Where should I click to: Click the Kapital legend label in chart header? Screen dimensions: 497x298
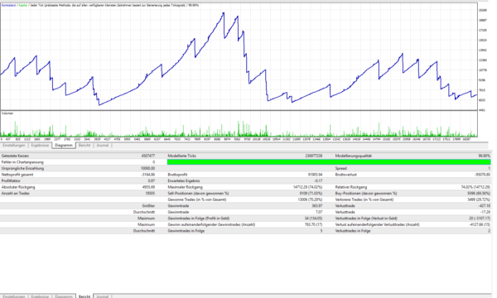pyautogui.click(x=23, y=6)
